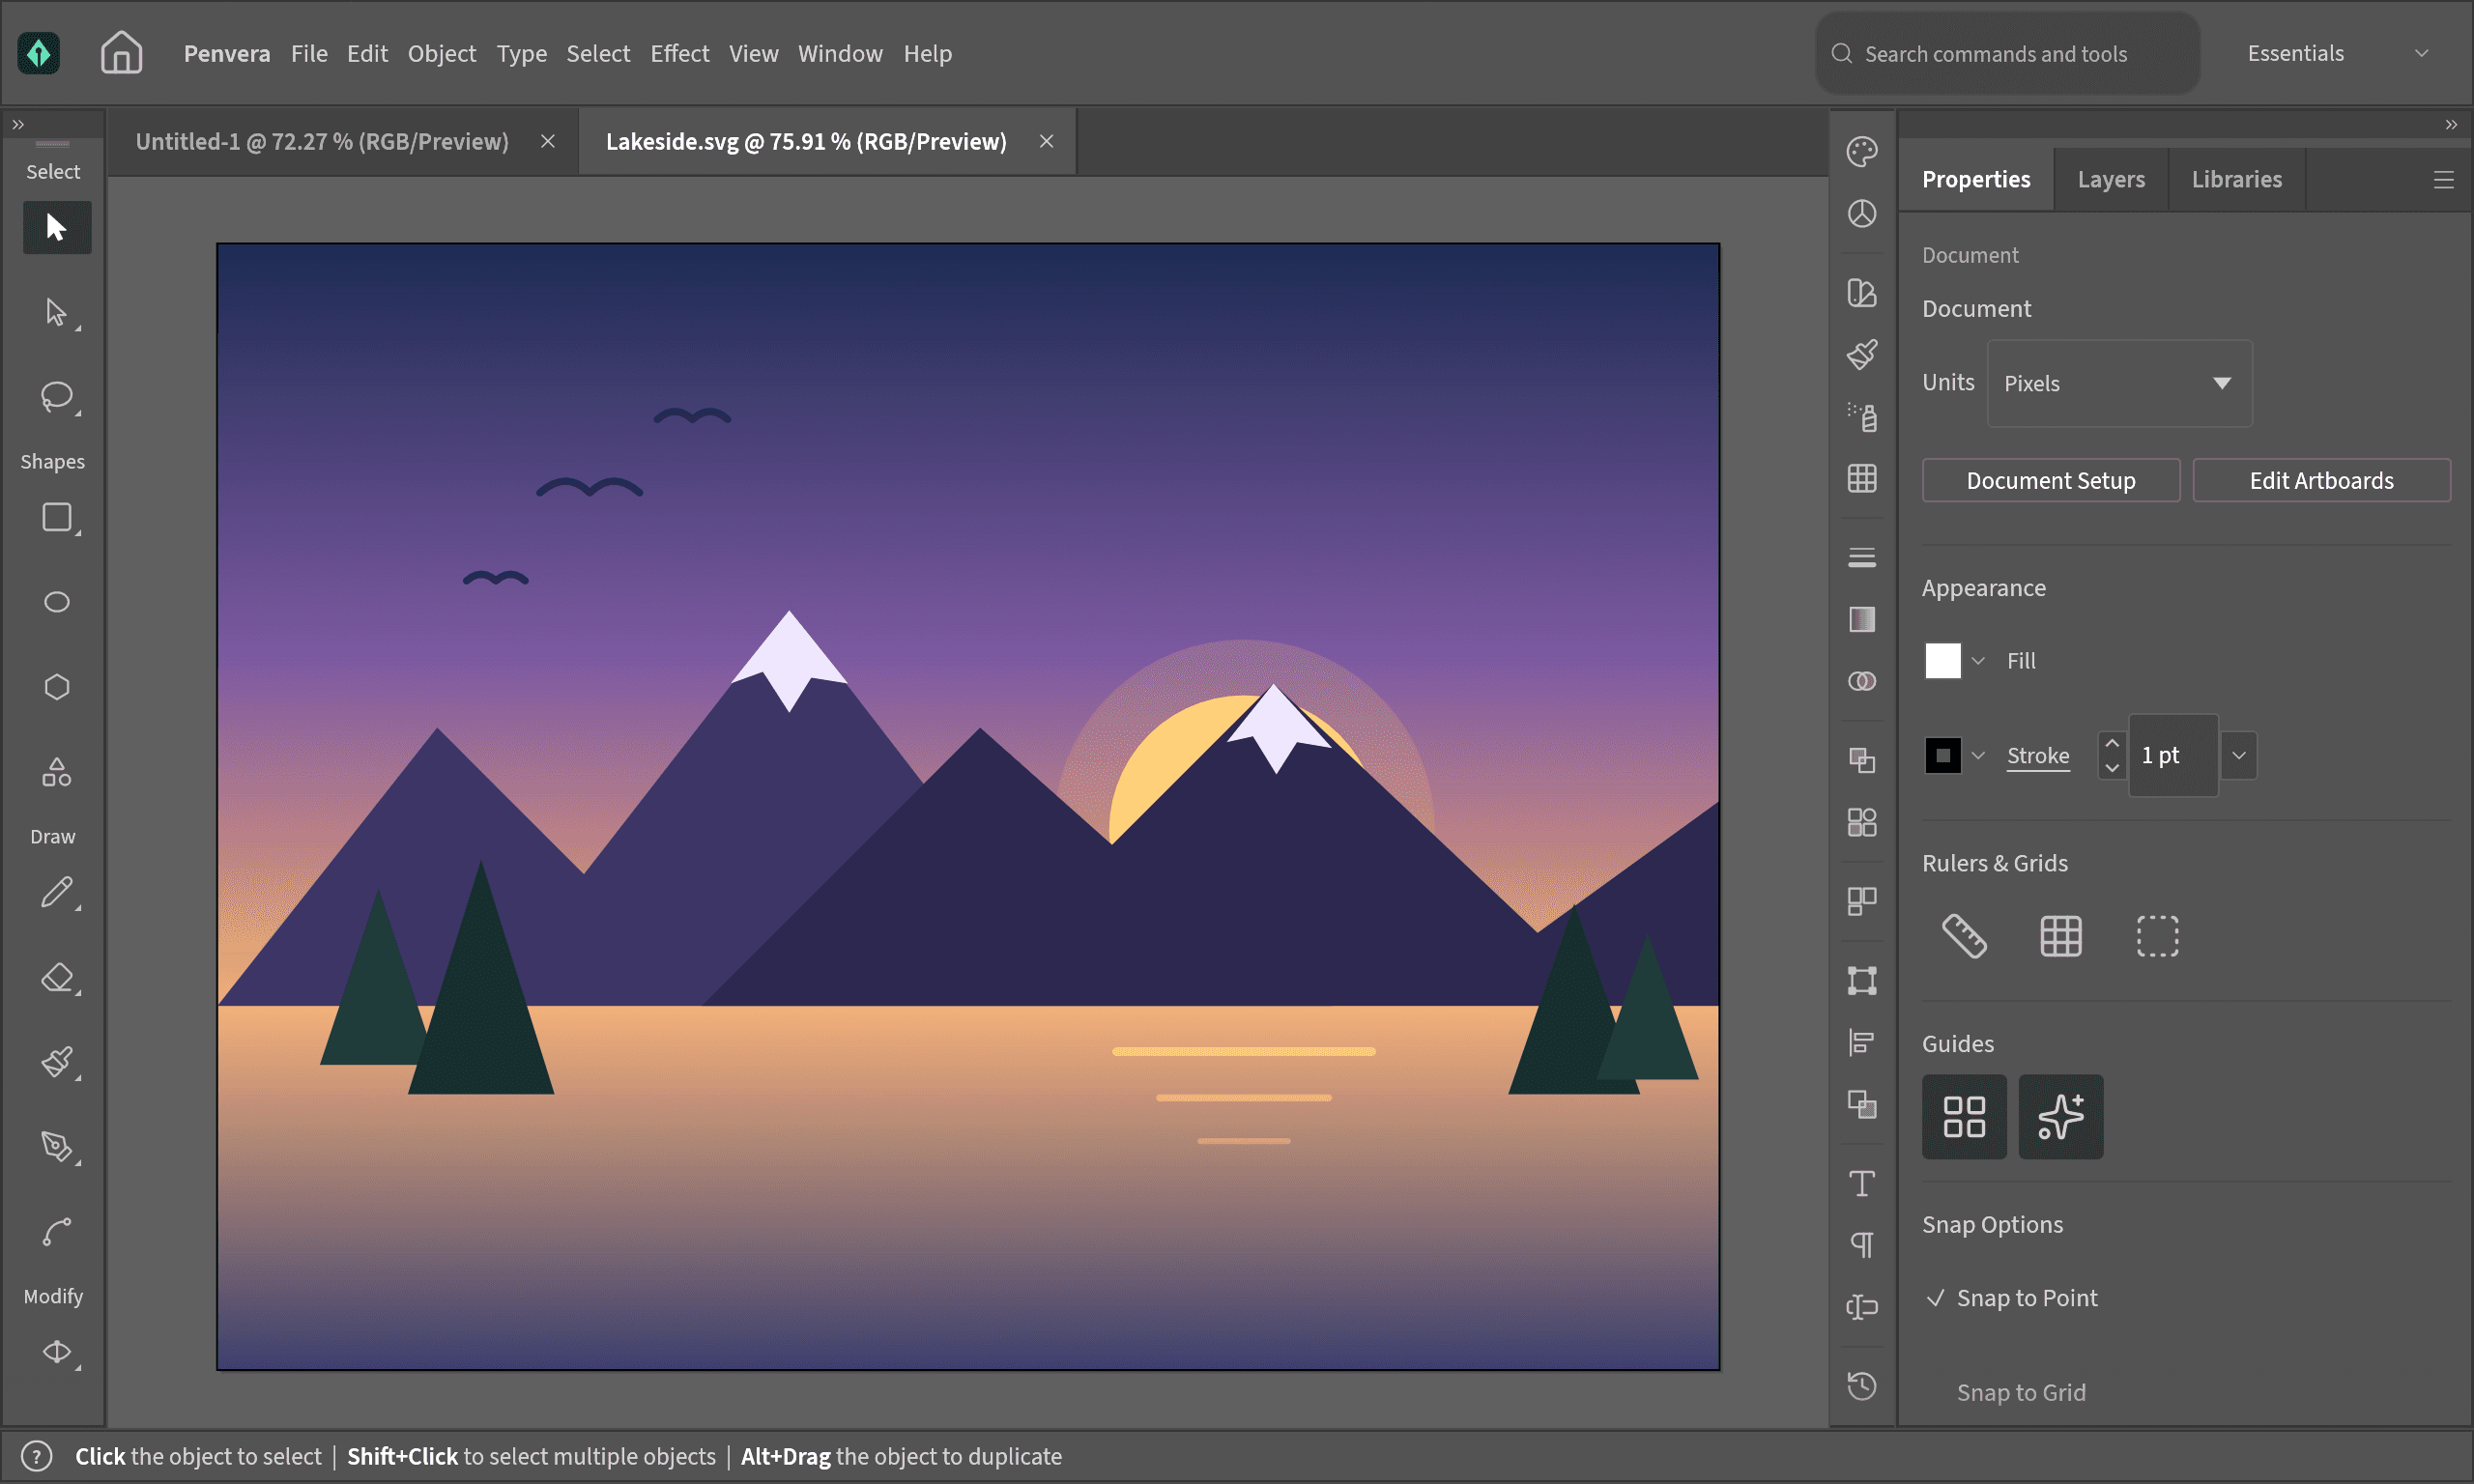
Task: Open the Gradient panel icon
Action: point(1862,620)
